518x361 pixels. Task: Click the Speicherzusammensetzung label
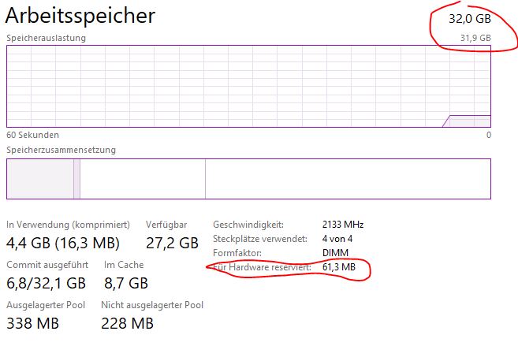(61, 150)
